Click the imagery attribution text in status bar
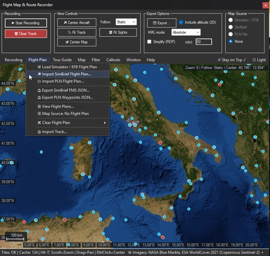 (x=196, y=252)
